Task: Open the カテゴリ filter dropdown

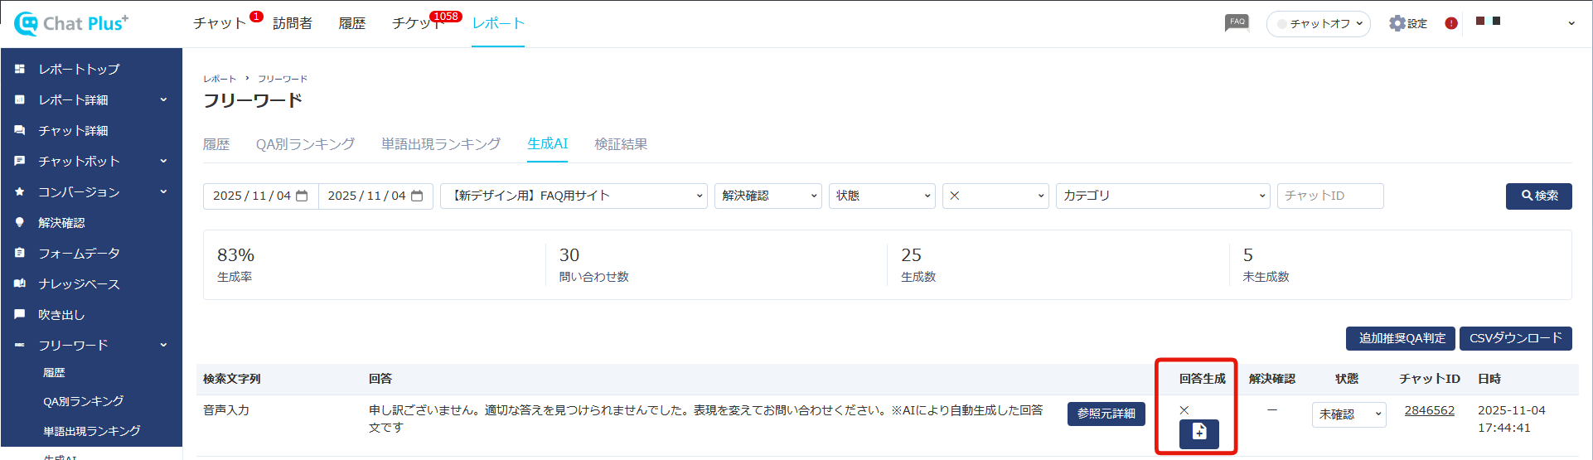Action: (x=1162, y=196)
